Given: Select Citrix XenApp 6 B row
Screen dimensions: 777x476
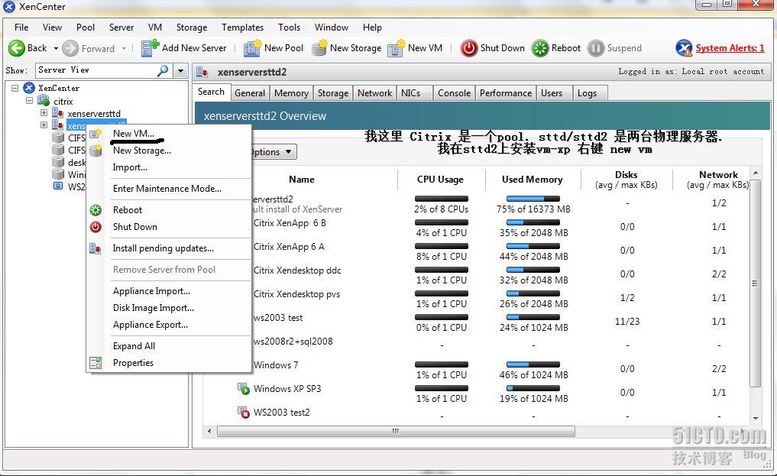Looking at the screenshot, I should click(x=290, y=223).
